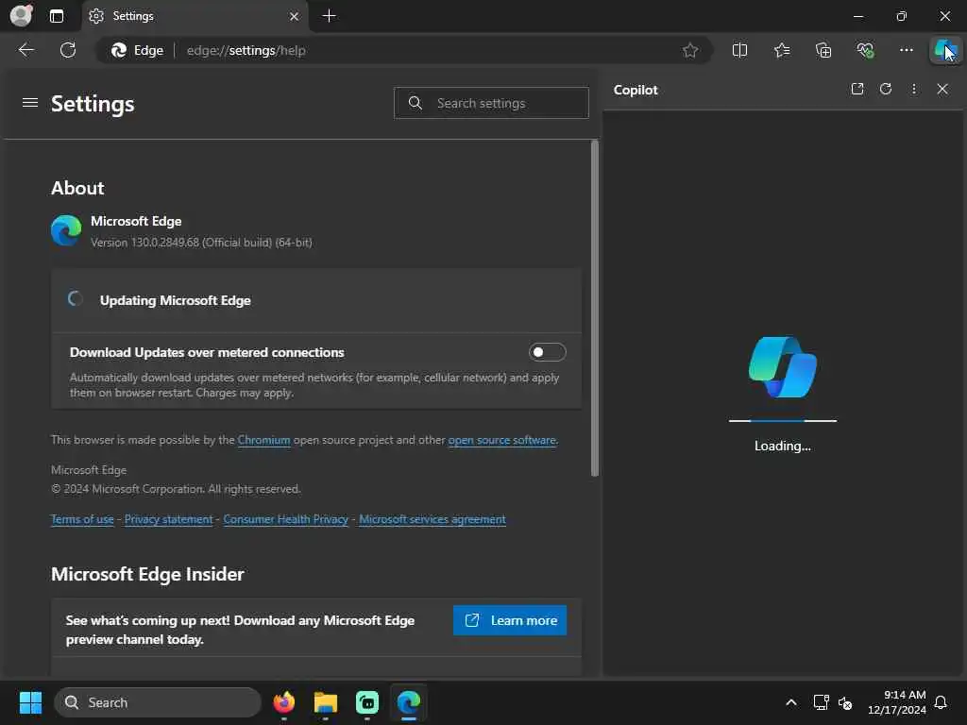Open Collections

(x=823, y=50)
